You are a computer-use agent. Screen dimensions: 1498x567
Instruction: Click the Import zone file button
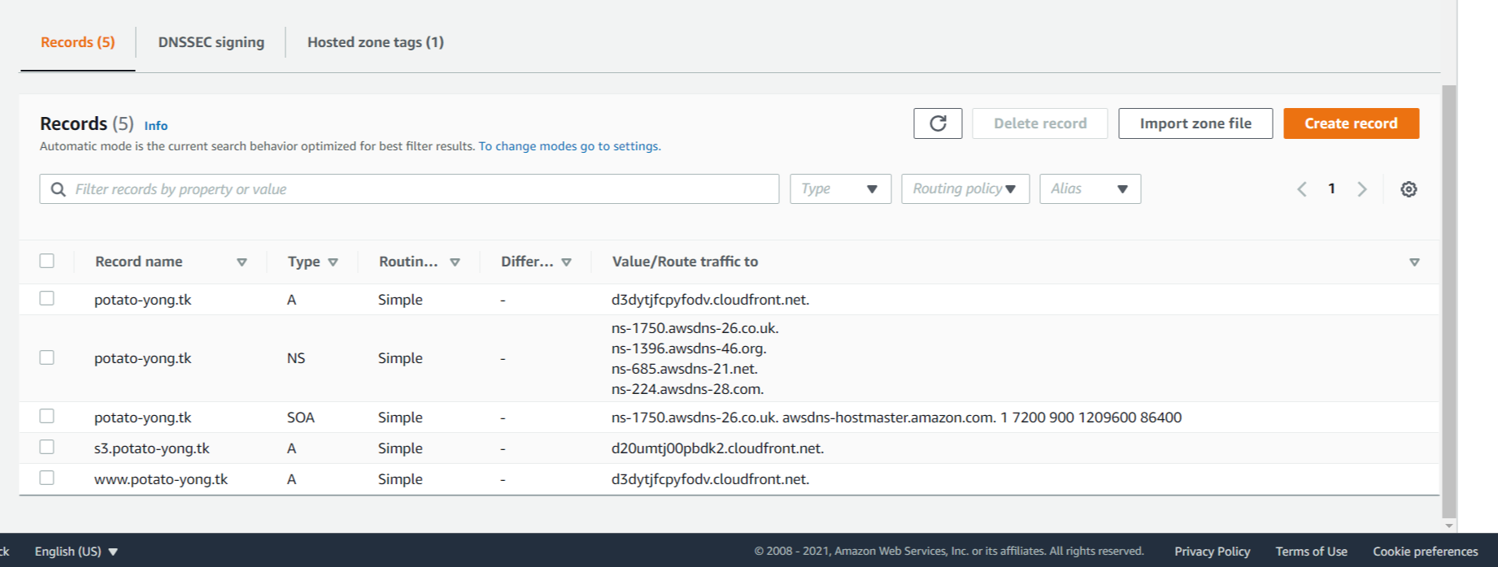(x=1195, y=123)
